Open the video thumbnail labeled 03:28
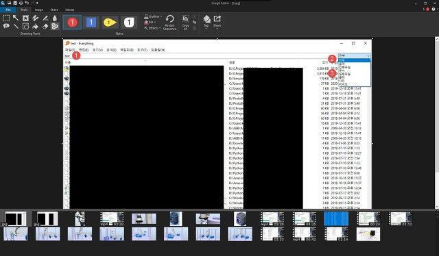The width and height of the screenshot is (439, 256). coord(272,218)
